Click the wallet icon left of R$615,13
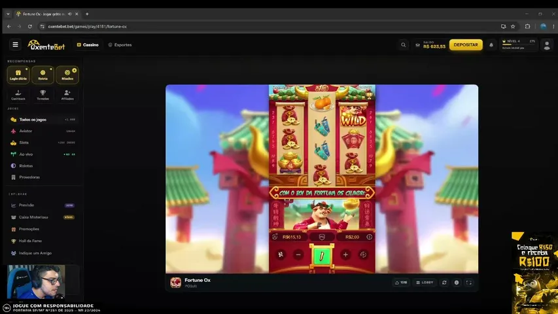Screen dimensions: 558x314 [275, 237]
